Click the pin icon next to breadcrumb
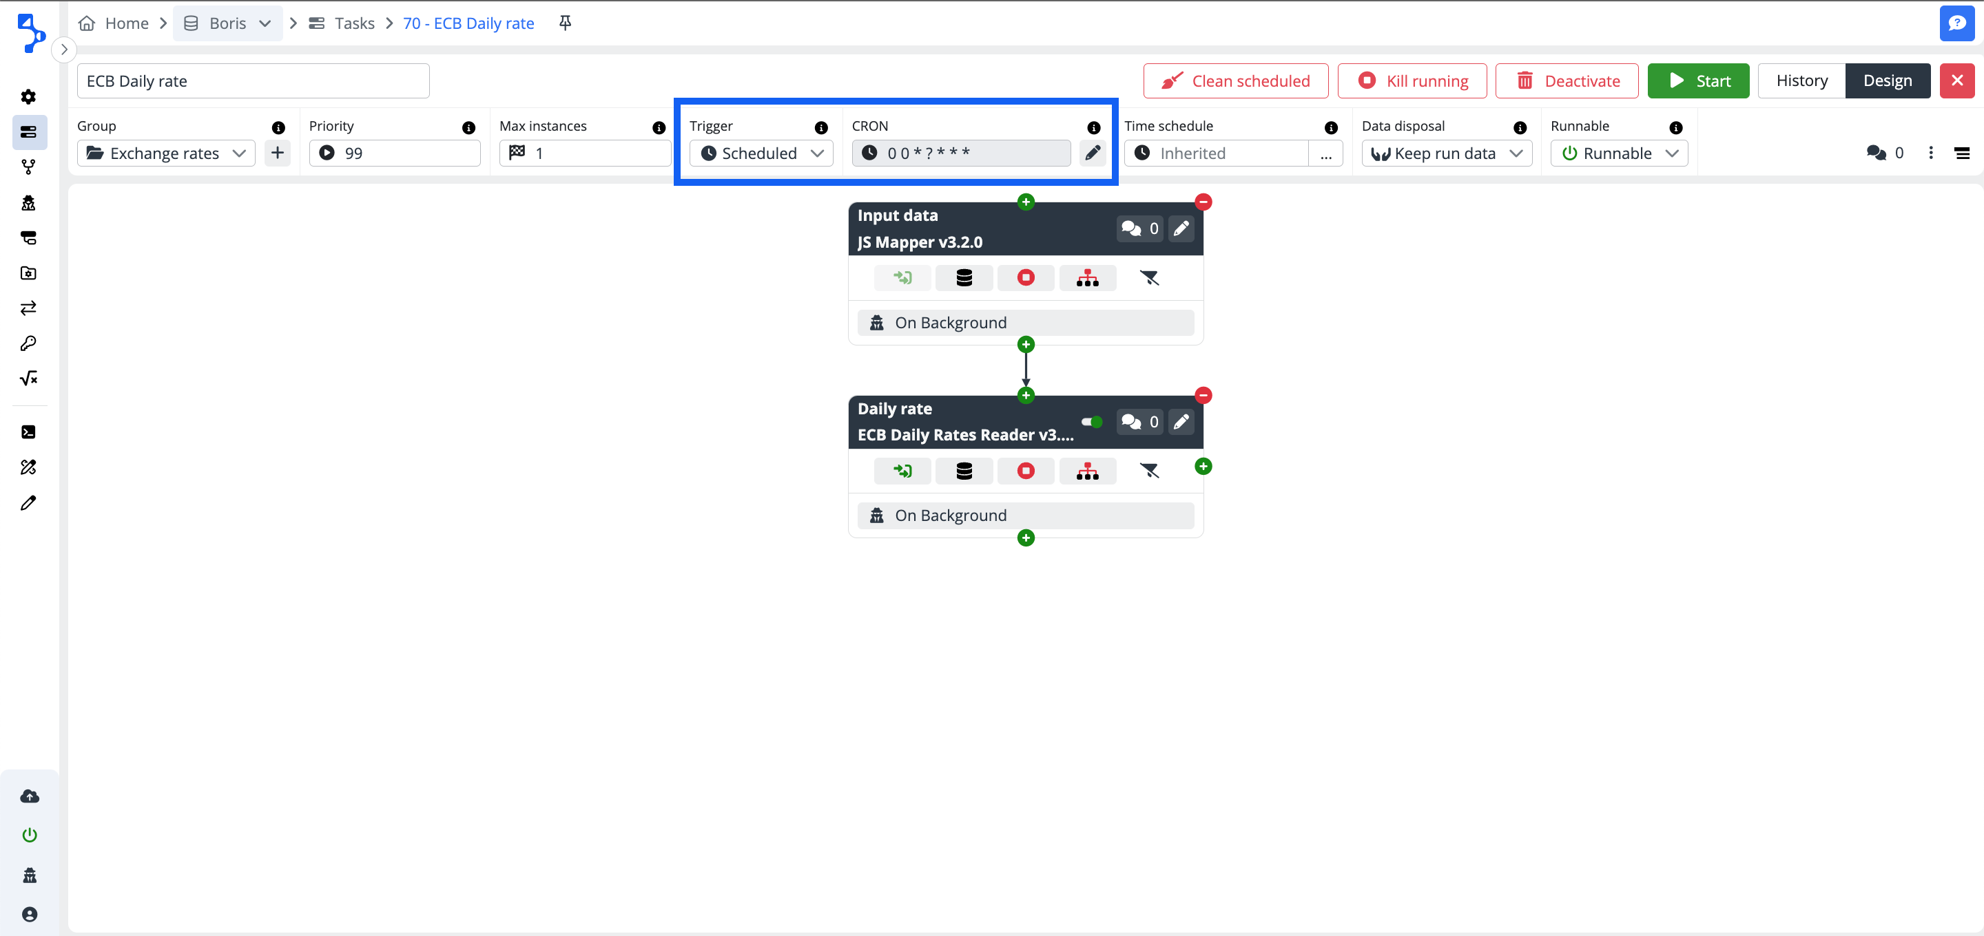The height and width of the screenshot is (936, 1984). (565, 23)
